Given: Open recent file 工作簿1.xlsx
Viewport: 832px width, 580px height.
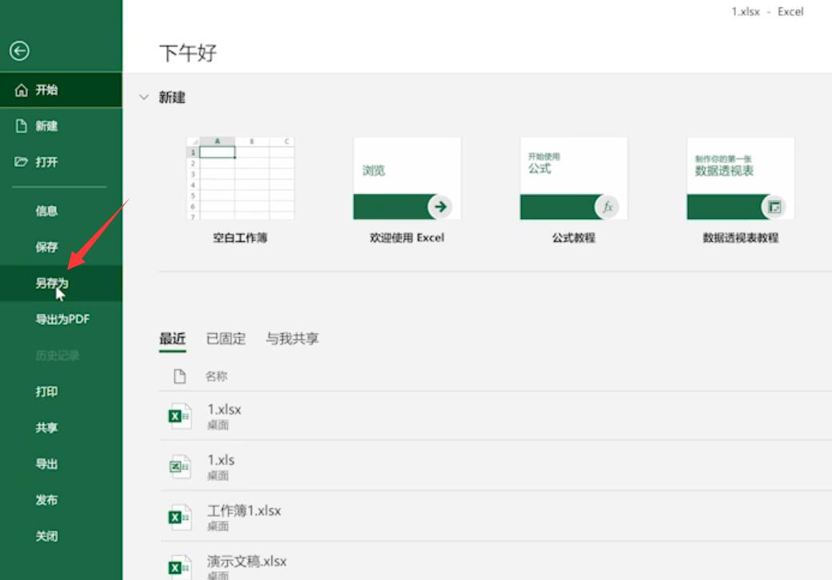Looking at the screenshot, I should (495, 518).
